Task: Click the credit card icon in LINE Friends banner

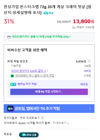Action: tap(9, 37)
